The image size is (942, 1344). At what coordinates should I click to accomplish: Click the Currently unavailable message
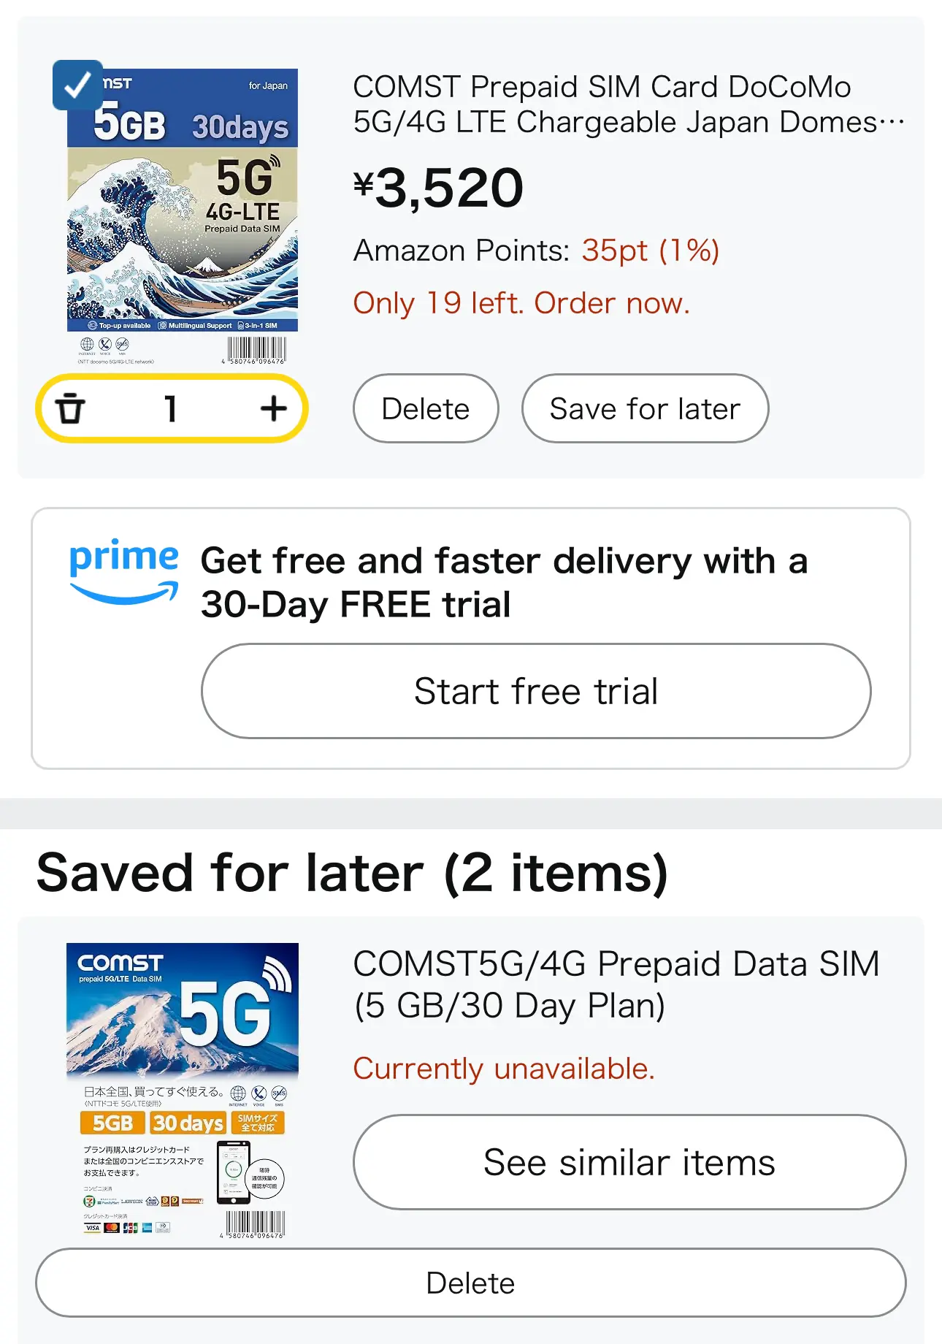pos(504,1069)
